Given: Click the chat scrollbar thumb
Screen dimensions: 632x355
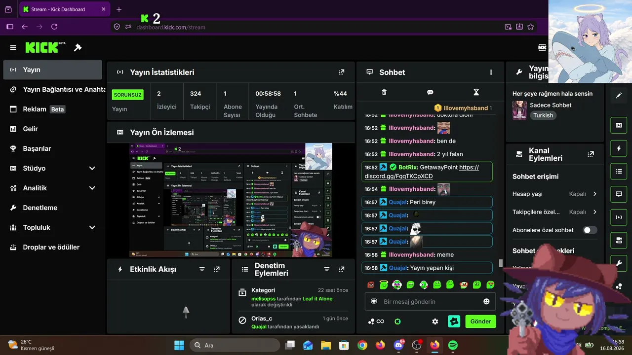Looking at the screenshot, I should 501,263.
